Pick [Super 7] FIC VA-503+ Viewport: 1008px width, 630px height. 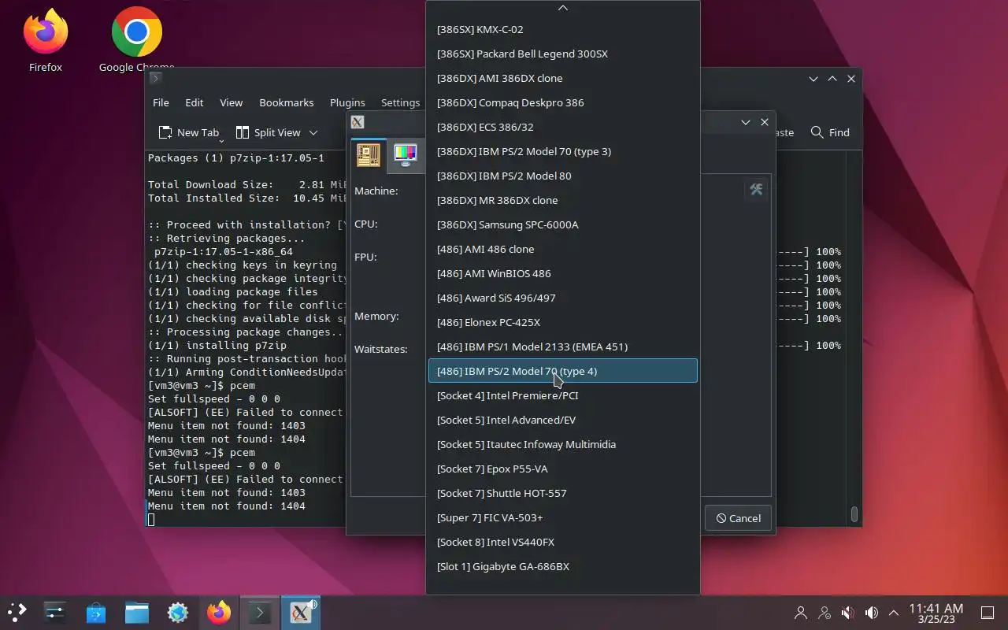click(x=562, y=517)
